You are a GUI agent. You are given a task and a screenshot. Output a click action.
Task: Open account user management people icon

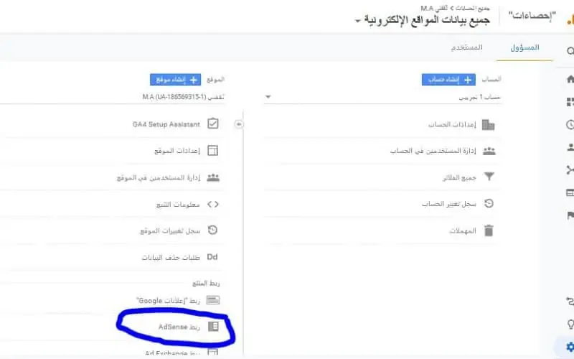[489, 151]
